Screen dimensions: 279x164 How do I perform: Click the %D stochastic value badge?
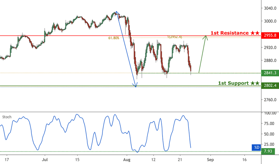(x=257, y=147)
